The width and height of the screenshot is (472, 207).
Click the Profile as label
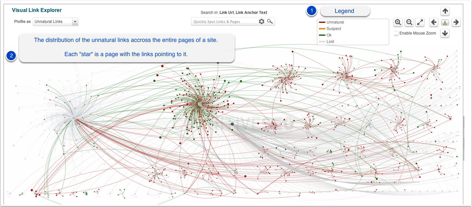pos(23,22)
